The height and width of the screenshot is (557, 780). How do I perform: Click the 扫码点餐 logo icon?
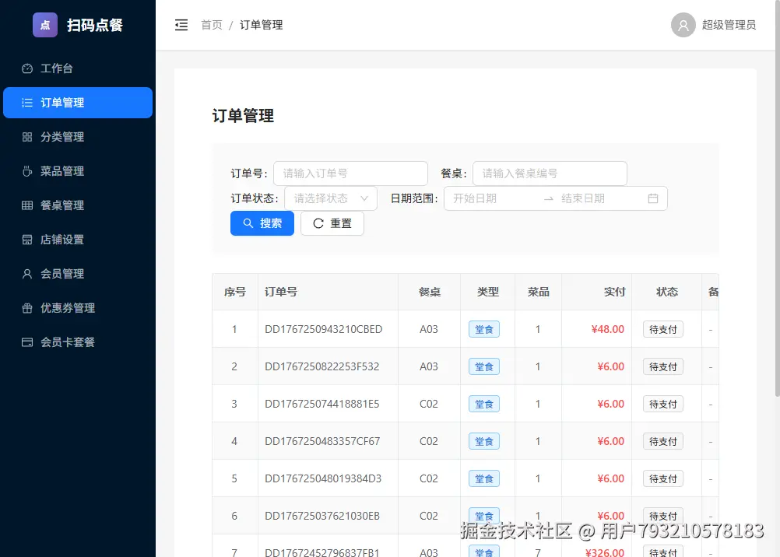coord(44,24)
